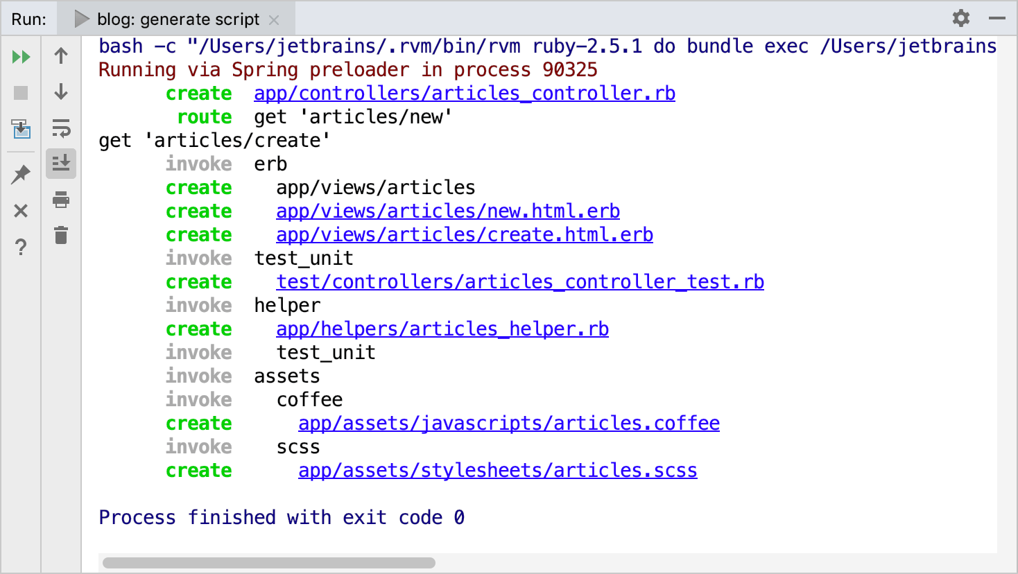The height and width of the screenshot is (574, 1018).
Task: Navigate down the stack trace
Action: (x=61, y=92)
